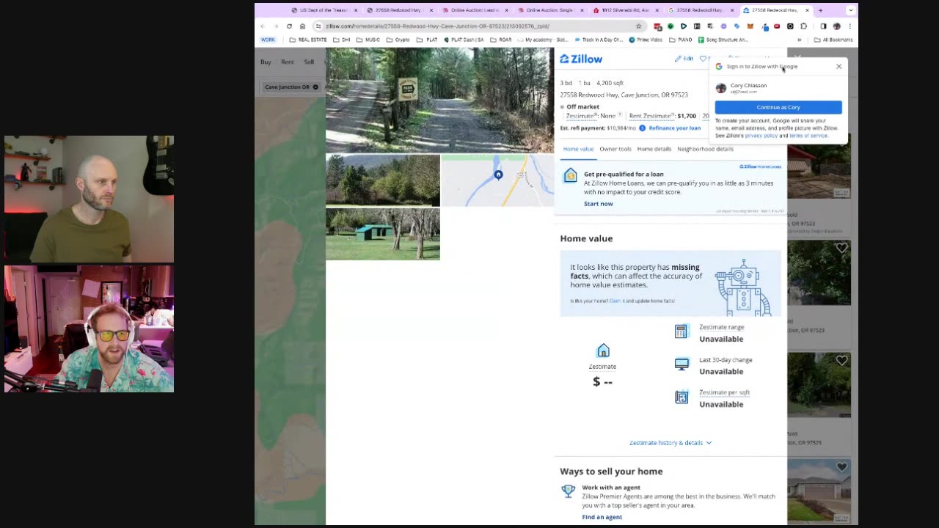Click the browser Home button
The image size is (939, 528).
click(302, 26)
